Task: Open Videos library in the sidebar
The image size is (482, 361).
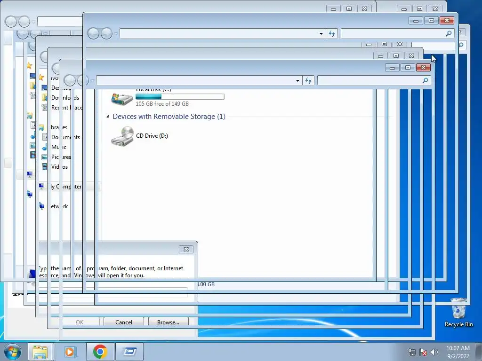Action: (x=59, y=167)
